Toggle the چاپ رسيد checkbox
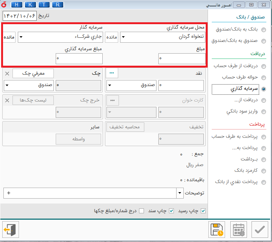The image size is (272, 242). point(203,211)
